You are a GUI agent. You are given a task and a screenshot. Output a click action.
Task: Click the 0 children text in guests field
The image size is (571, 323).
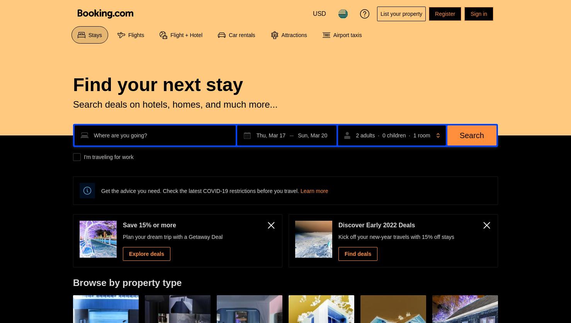(394, 135)
